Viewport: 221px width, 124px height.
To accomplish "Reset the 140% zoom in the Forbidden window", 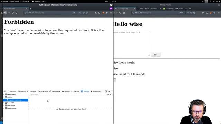I will [74, 13].
